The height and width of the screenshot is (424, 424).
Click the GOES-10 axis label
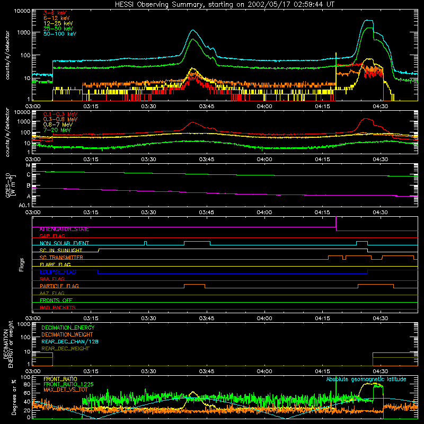10,185
